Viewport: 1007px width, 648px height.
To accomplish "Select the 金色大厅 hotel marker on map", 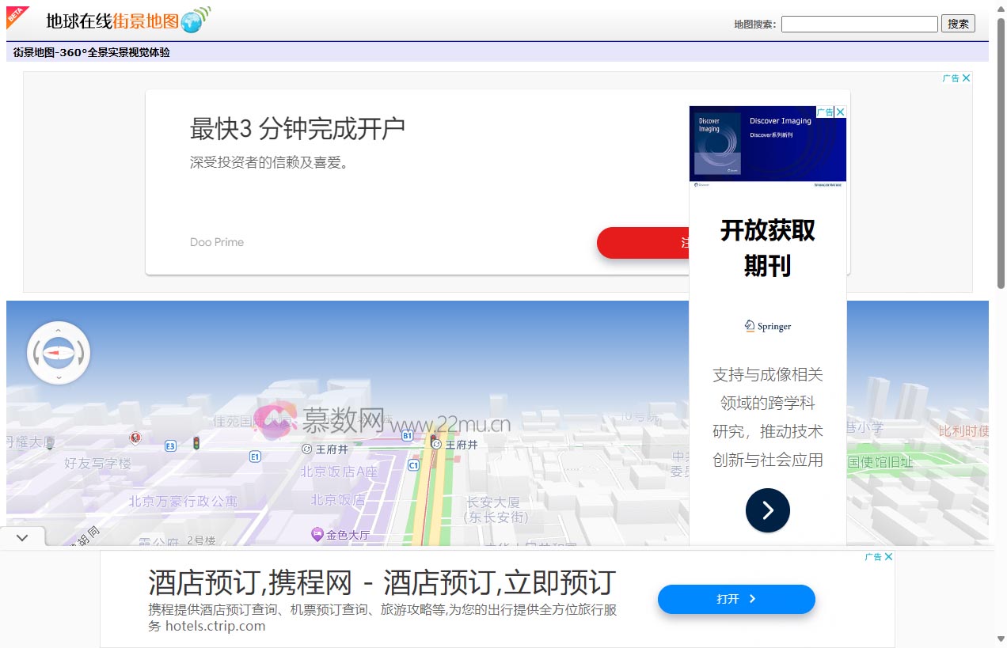I will pyautogui.click(x=317, y=534).
